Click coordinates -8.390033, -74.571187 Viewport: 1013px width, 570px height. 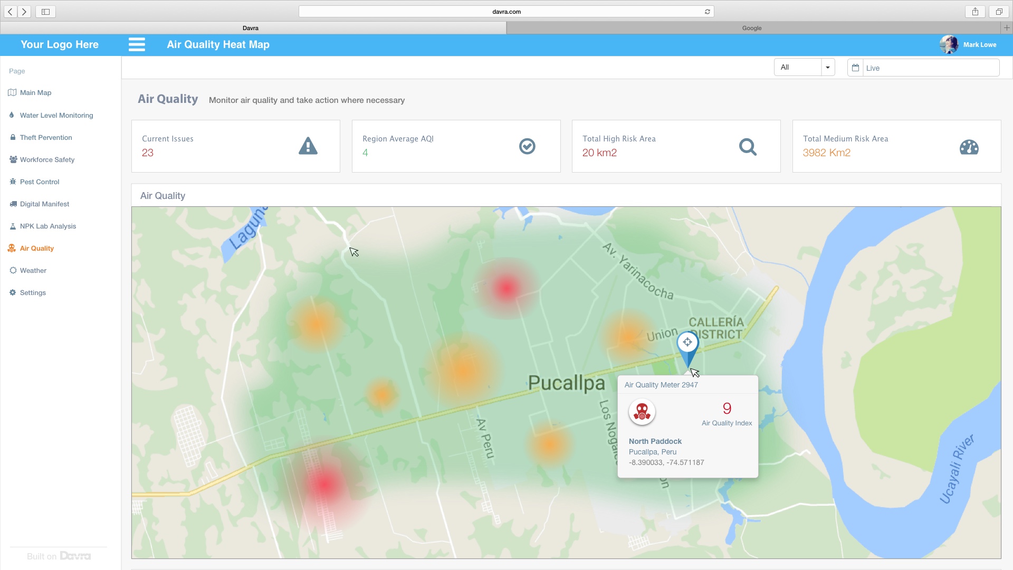pos(666,462)
